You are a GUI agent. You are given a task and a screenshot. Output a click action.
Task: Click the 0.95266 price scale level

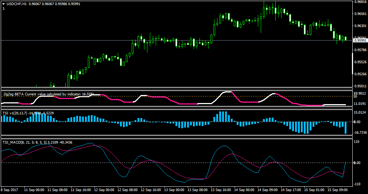coord(360,74)
